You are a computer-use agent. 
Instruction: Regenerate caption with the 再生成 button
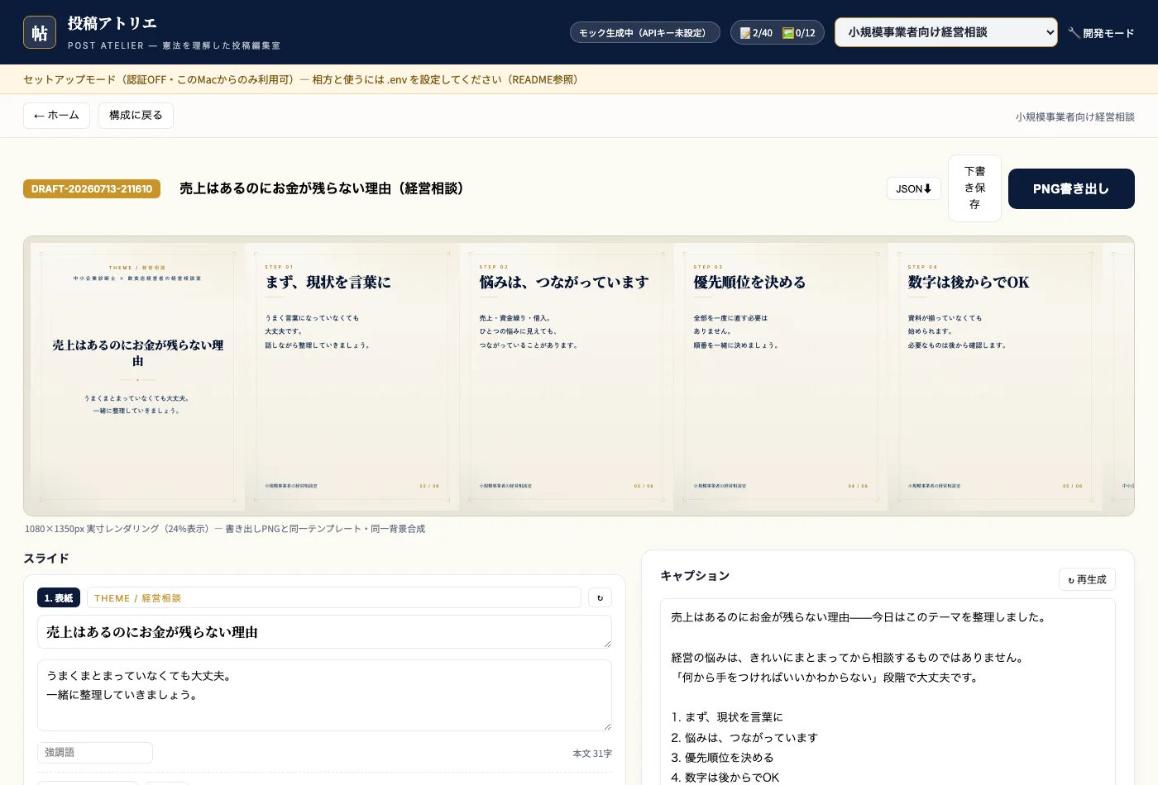click(x=1087, y=579)
